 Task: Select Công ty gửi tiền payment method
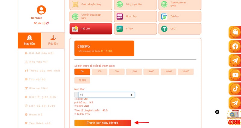[135, 5]
